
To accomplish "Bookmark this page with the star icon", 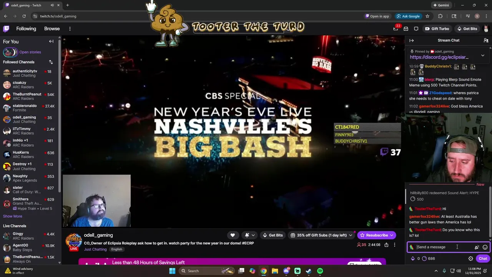I will click(x=427, y=16).
